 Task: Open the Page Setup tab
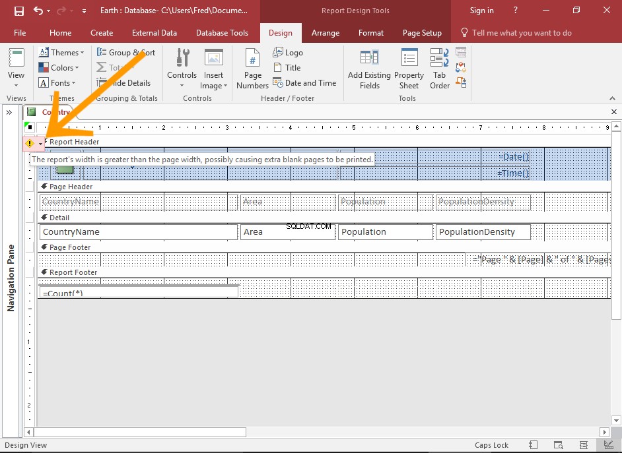pyautogui.click(x=422, y=33)
